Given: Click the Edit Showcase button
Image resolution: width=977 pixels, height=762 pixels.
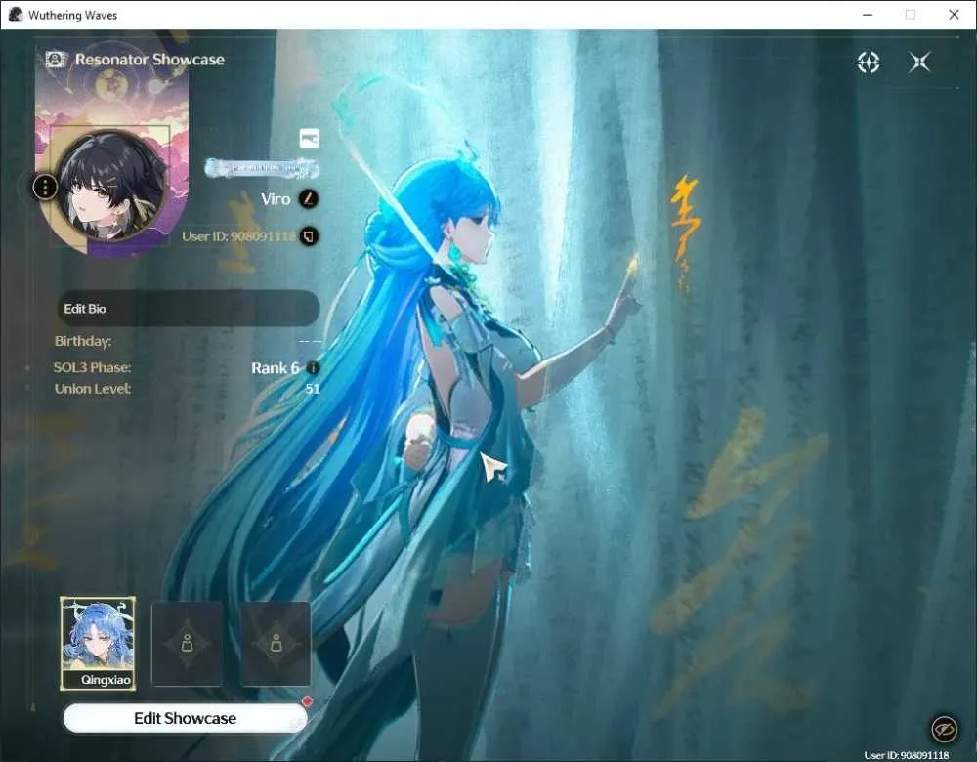Looking at the screenshot, I should (x=185, y=718).
